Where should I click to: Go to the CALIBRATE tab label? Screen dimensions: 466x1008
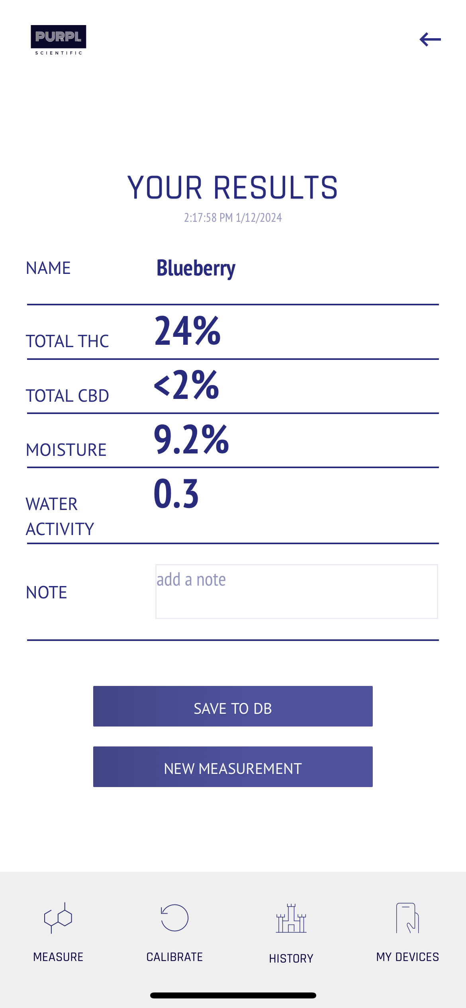[x=174, y=957]
